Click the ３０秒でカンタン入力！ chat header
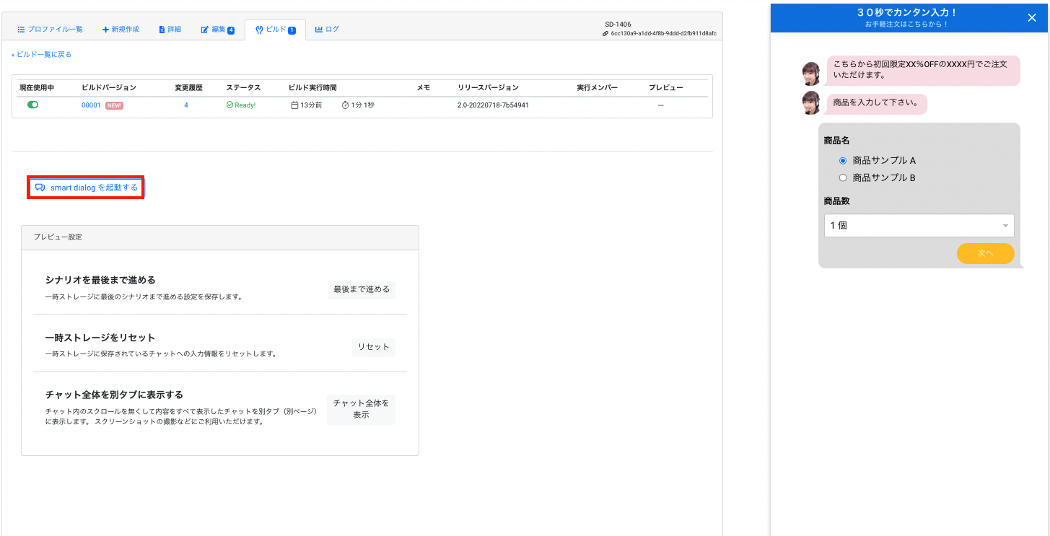The height and width of the screenshot is (536, 1050). [x=907, y=12]
